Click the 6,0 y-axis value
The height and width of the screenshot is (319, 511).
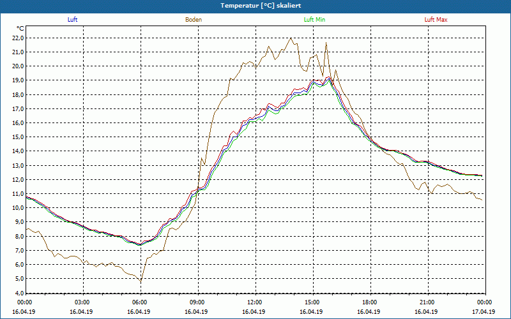click(19, 265)
